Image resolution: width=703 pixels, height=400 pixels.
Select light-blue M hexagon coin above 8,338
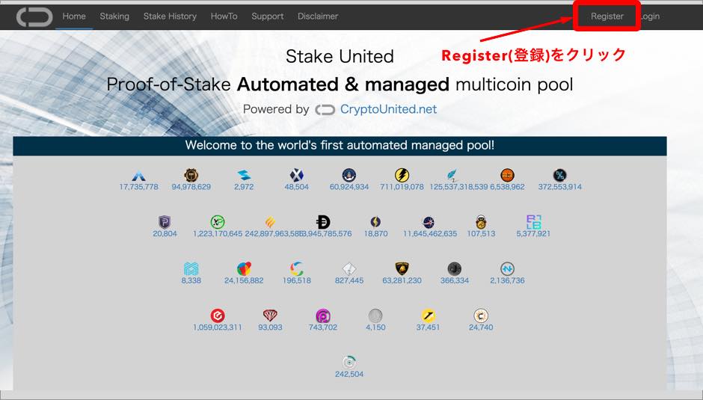coord(191,268)
